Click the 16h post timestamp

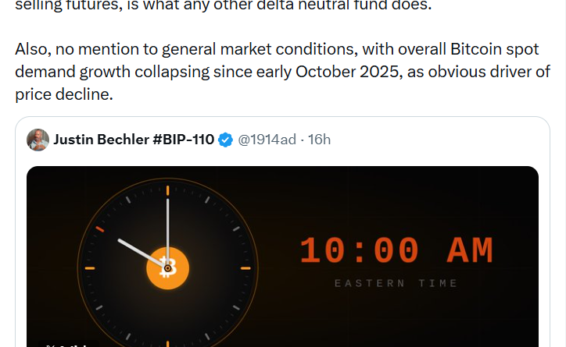click(320, 140)
